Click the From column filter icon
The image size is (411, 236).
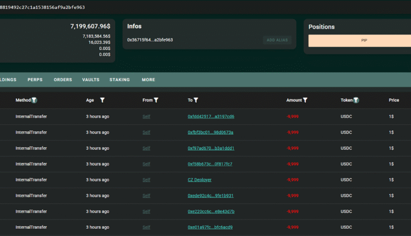coord(156,100)
